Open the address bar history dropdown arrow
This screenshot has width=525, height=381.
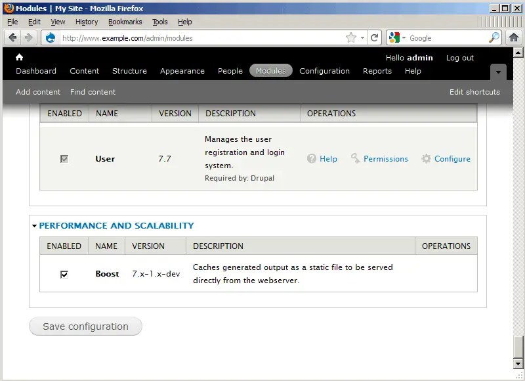pos(362,38)
